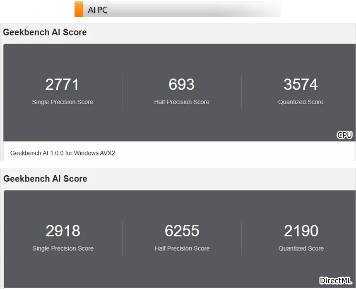This screenshot has height=289, width=356.
Task: Click divider between 2771 and 693 scores
Action: coord(122,93)
